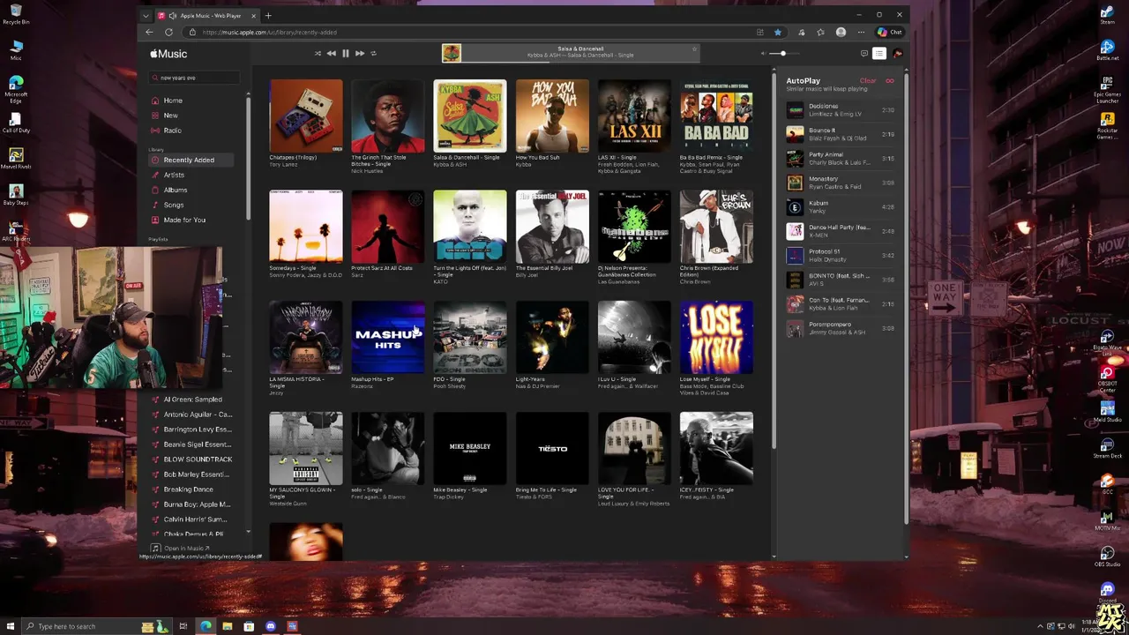Screen dimensions: 1129x635
Task: Click the Apple Music logo
Action: [x=168, y=54]
